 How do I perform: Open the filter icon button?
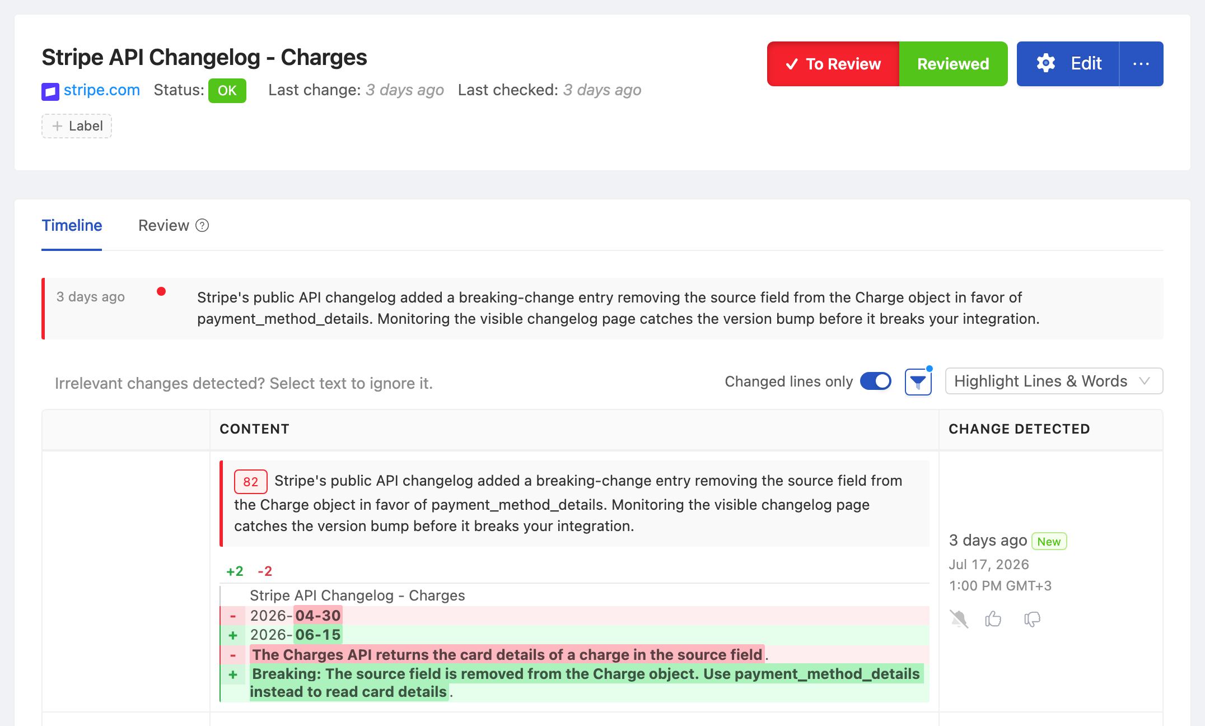pyautogui.click(x=918, y=382)
